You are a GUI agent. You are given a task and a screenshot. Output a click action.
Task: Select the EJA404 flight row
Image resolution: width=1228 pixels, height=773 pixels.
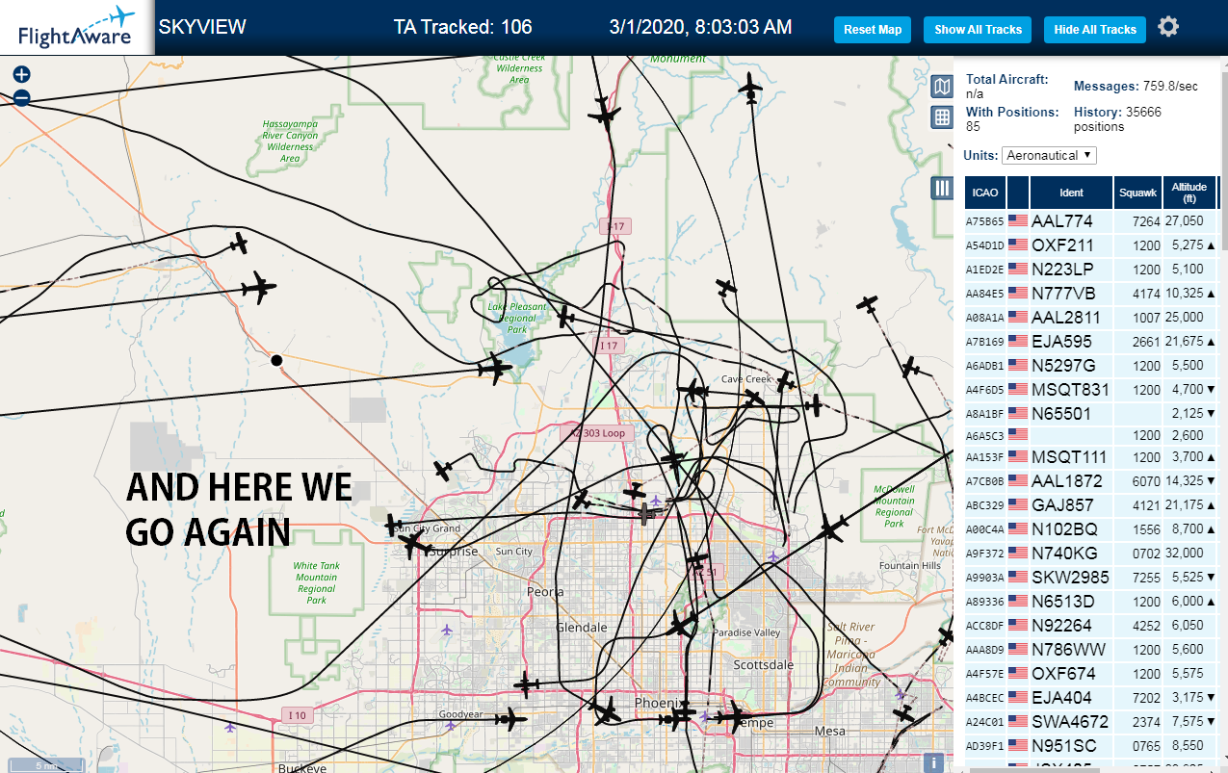(1090, 698)
